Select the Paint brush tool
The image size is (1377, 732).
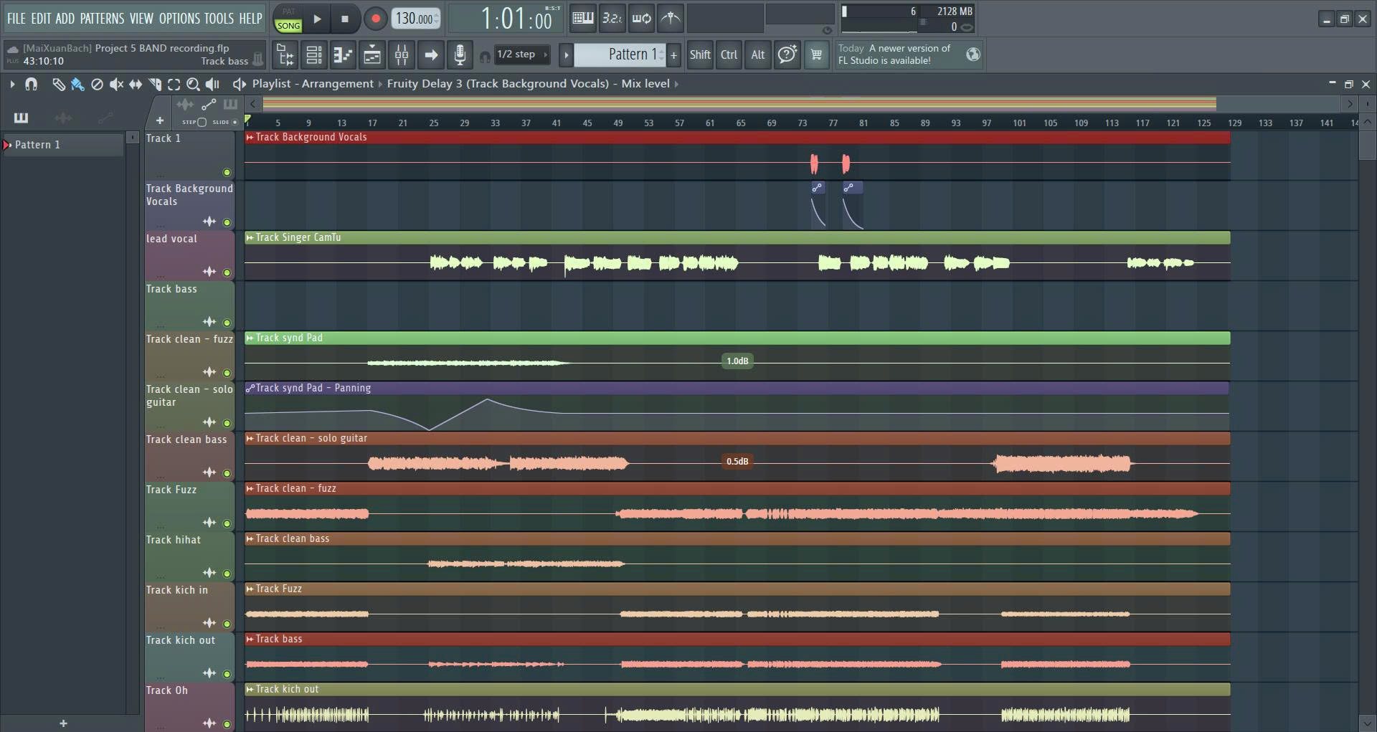click(x=77, y=84)
